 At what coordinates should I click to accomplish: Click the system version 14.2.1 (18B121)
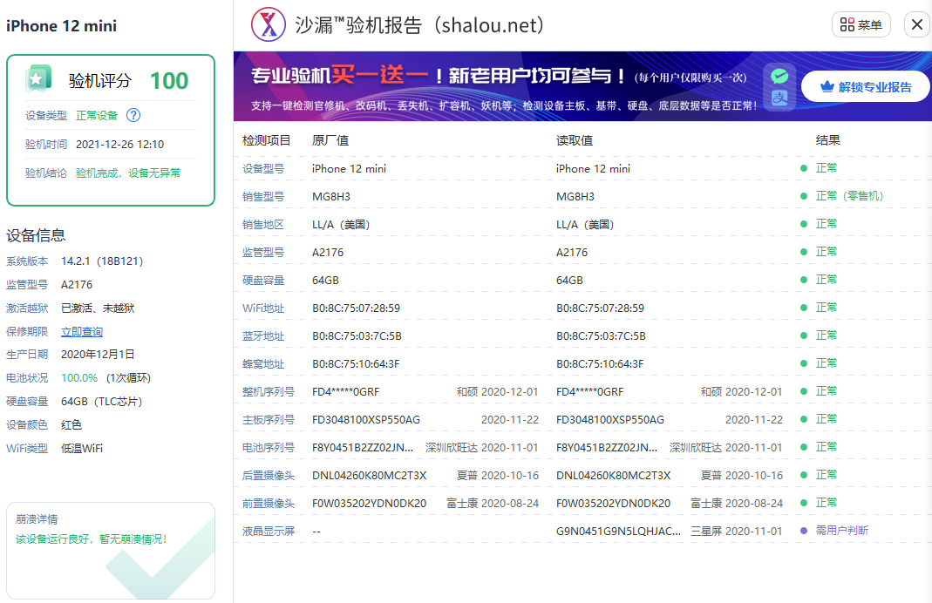[102, 261]
